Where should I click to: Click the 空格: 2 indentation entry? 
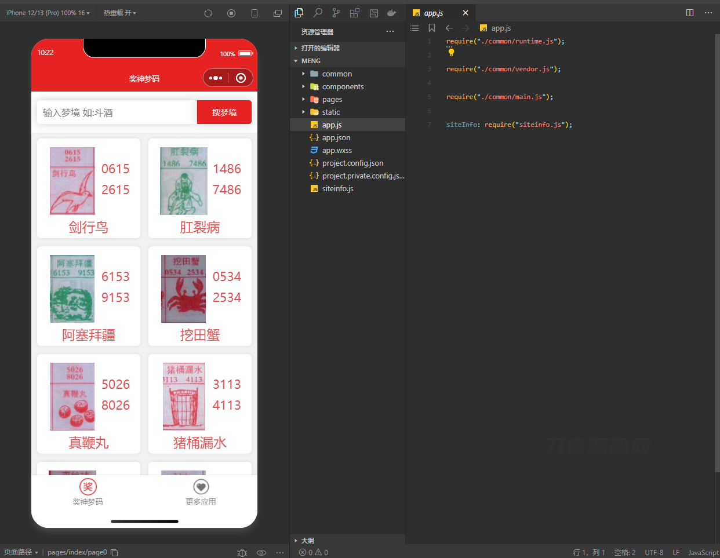[x=625, y=552]
